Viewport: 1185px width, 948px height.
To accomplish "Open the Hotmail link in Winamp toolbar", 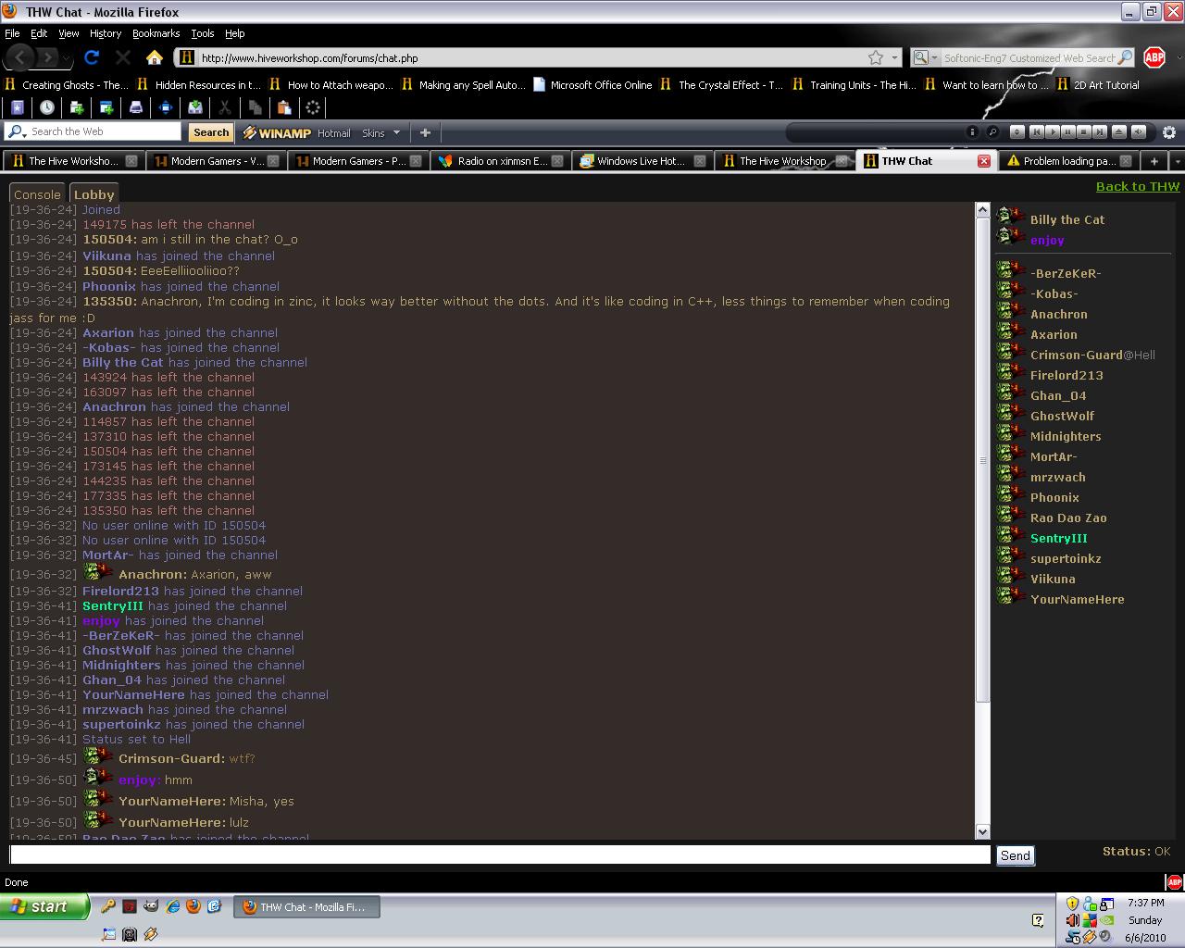I will [x=334, y=132].
